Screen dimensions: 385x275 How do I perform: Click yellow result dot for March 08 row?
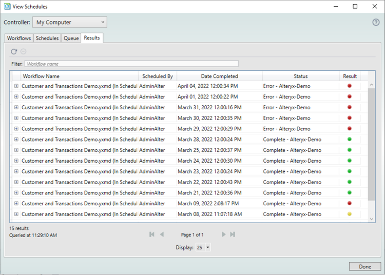[x=350, y=214]
